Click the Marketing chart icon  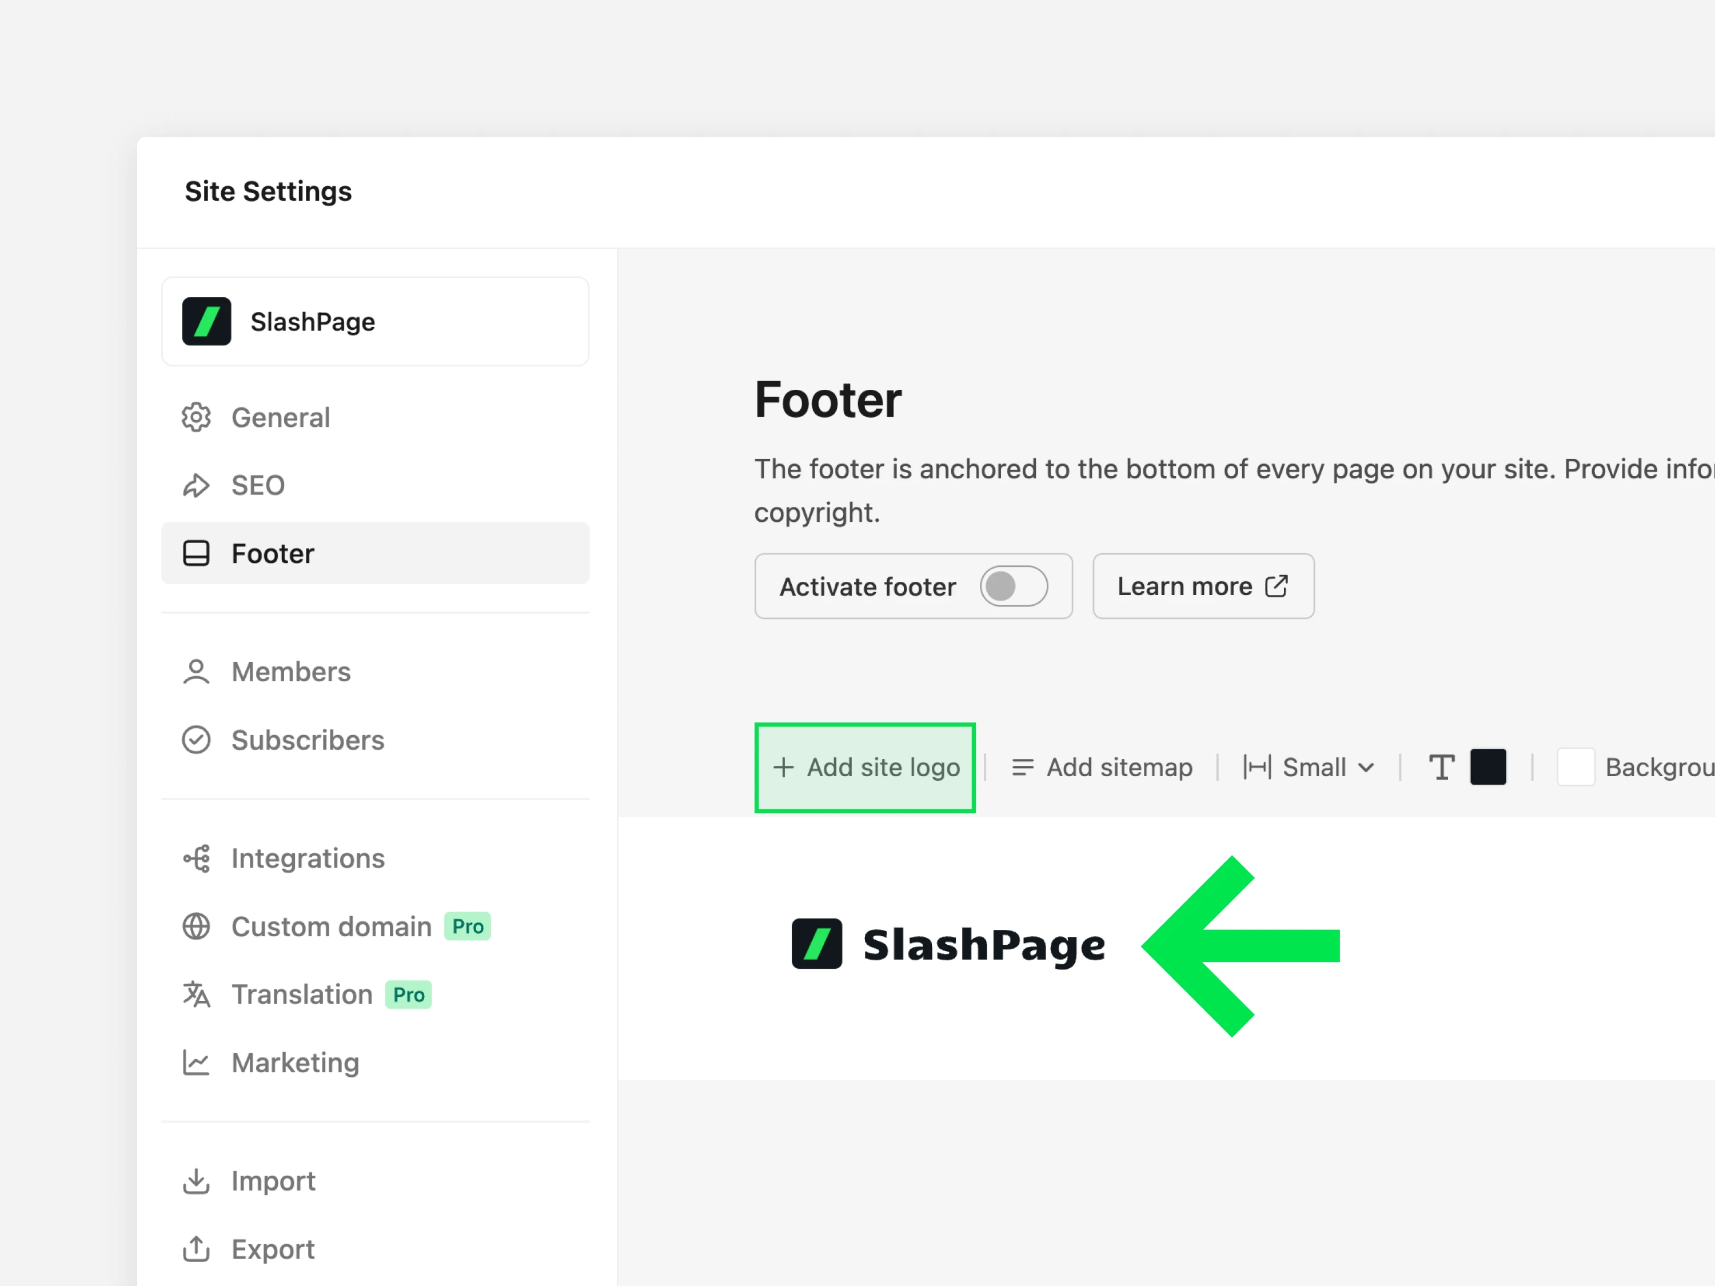pyautogui.click(x=196, y=1062)
